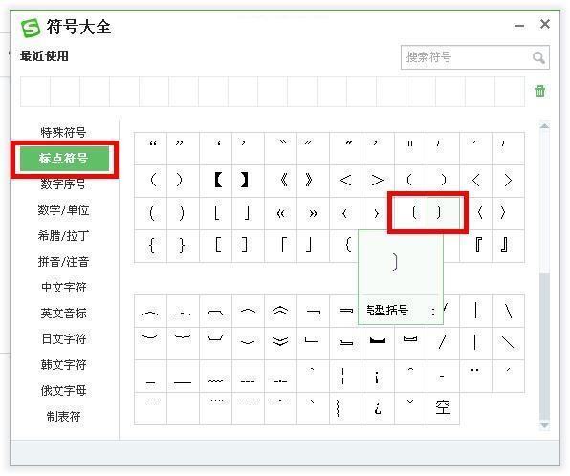Open the 数学/单位 category
570x476 pixels.
[63, 210]
